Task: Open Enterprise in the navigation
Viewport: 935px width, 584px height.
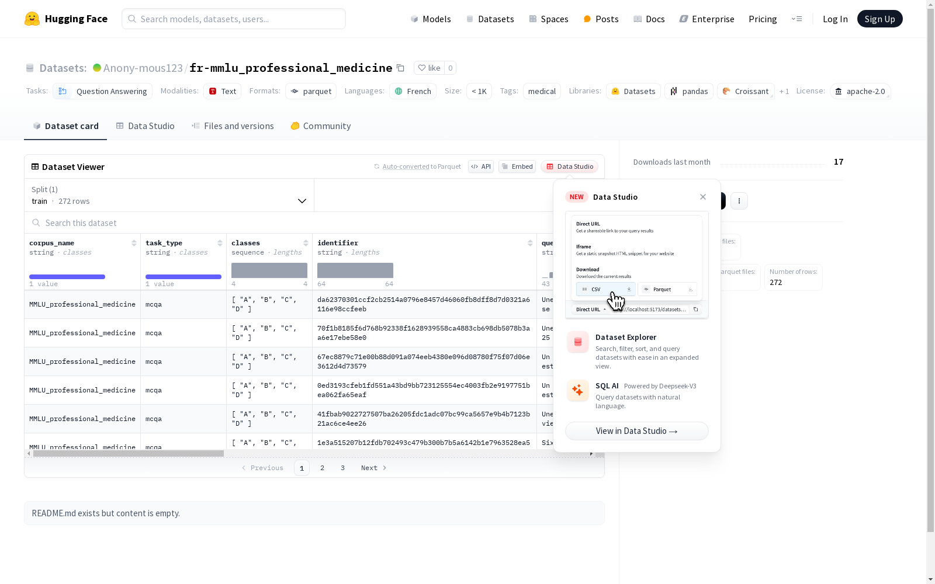Action: pos(707,19)
